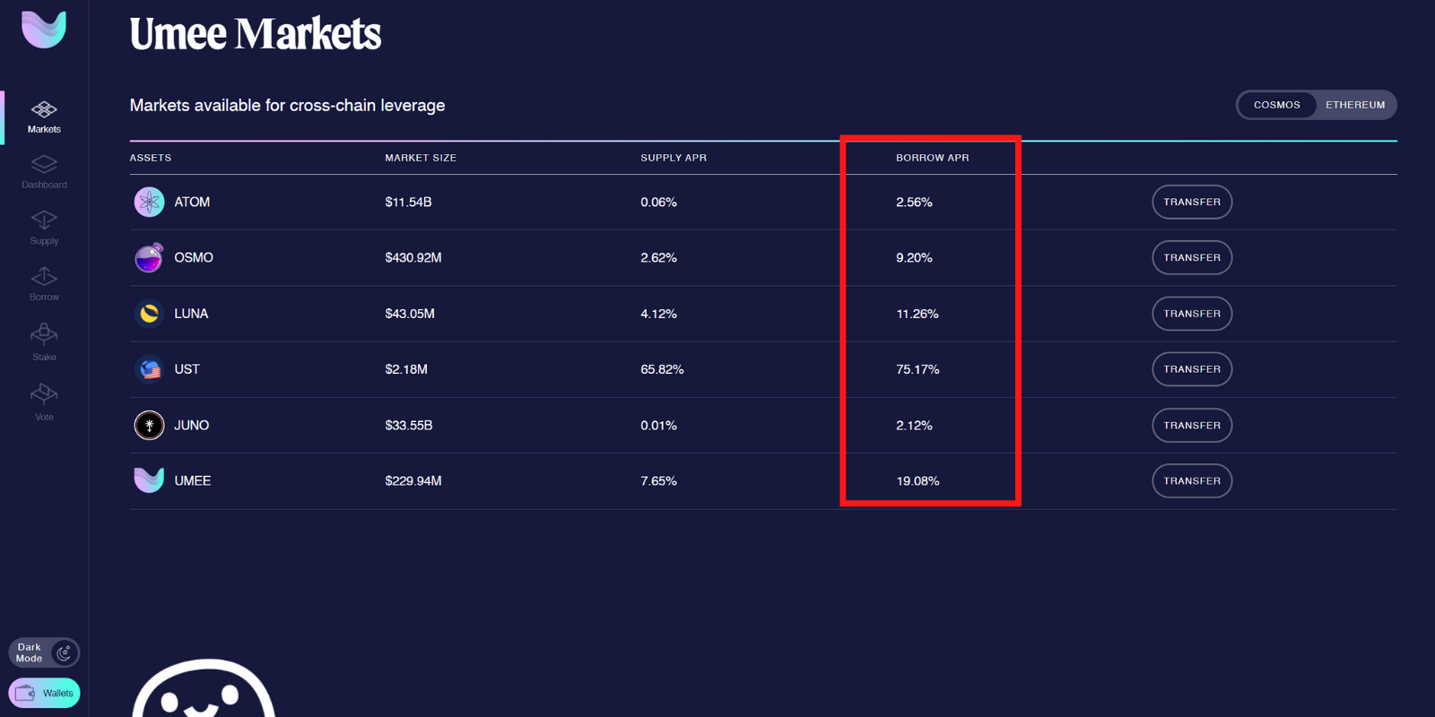Switch markets to Ethereum

point(1355,105)
